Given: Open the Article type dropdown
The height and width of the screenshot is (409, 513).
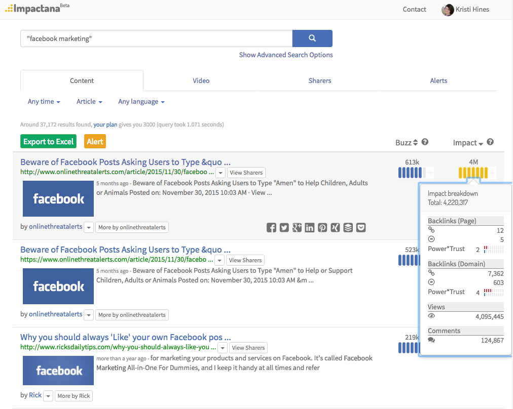Looking at the screenshot, I should (89, 102).
